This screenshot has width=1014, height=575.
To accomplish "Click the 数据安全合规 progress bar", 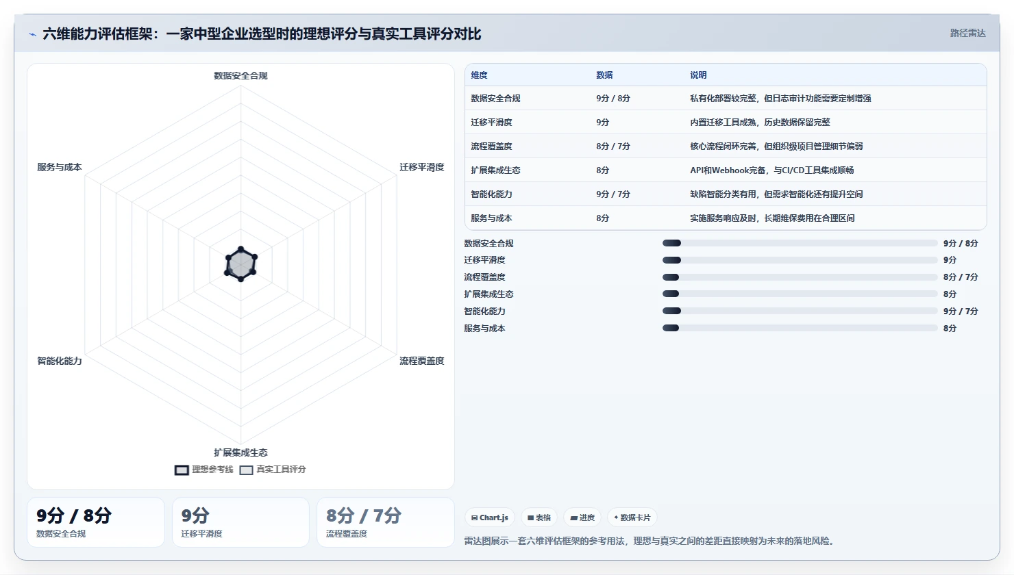I will tap(800, 243).
